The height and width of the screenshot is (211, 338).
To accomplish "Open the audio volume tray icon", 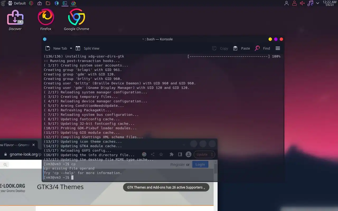I will pyautogui.click(x=302, y=3).
